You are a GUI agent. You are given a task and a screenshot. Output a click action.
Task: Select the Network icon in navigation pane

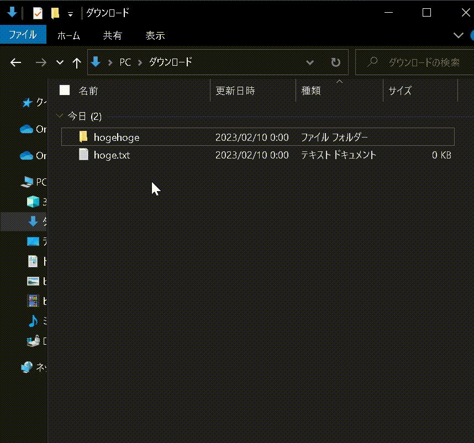(x=27, y=367)
